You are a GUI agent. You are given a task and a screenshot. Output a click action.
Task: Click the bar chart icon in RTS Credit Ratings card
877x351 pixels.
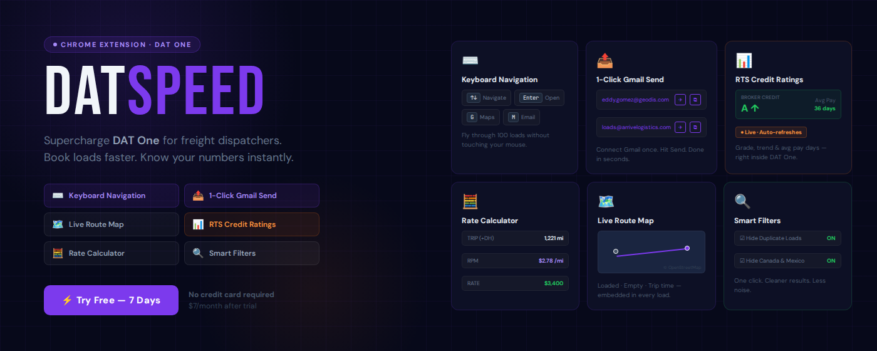pyautogui.click(x=744, y=61)
